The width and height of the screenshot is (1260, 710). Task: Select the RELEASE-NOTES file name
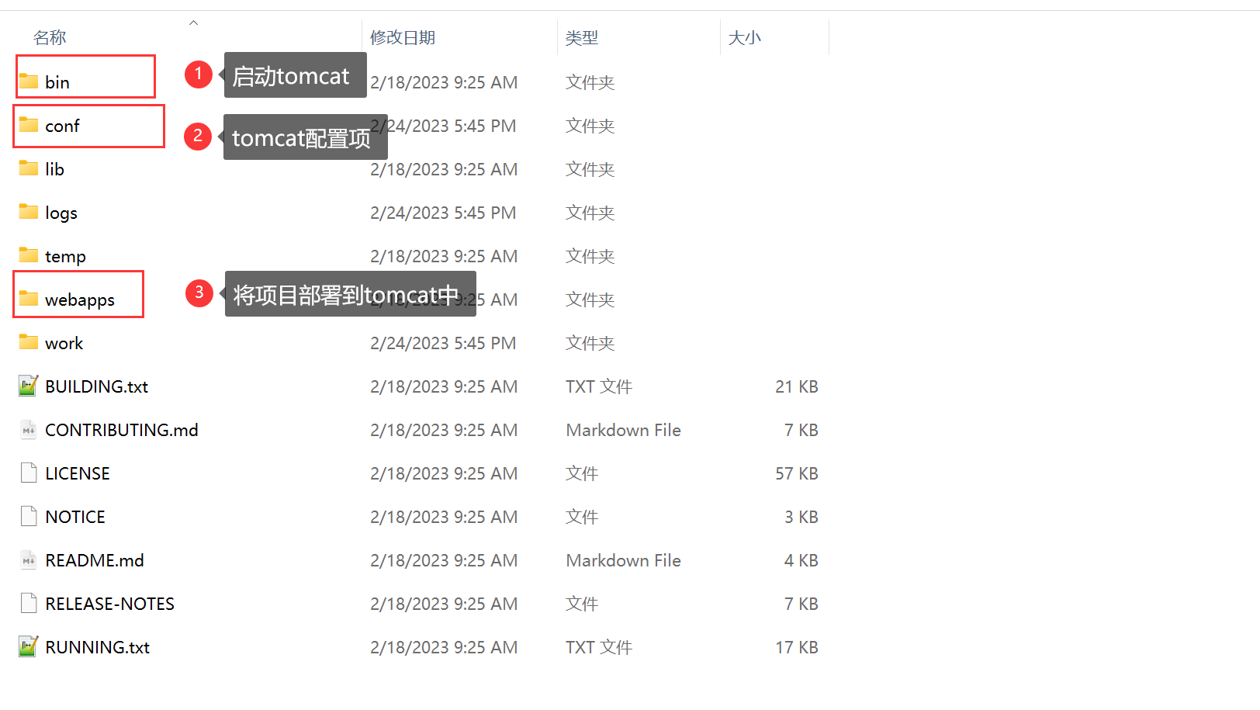click(109, 604)
